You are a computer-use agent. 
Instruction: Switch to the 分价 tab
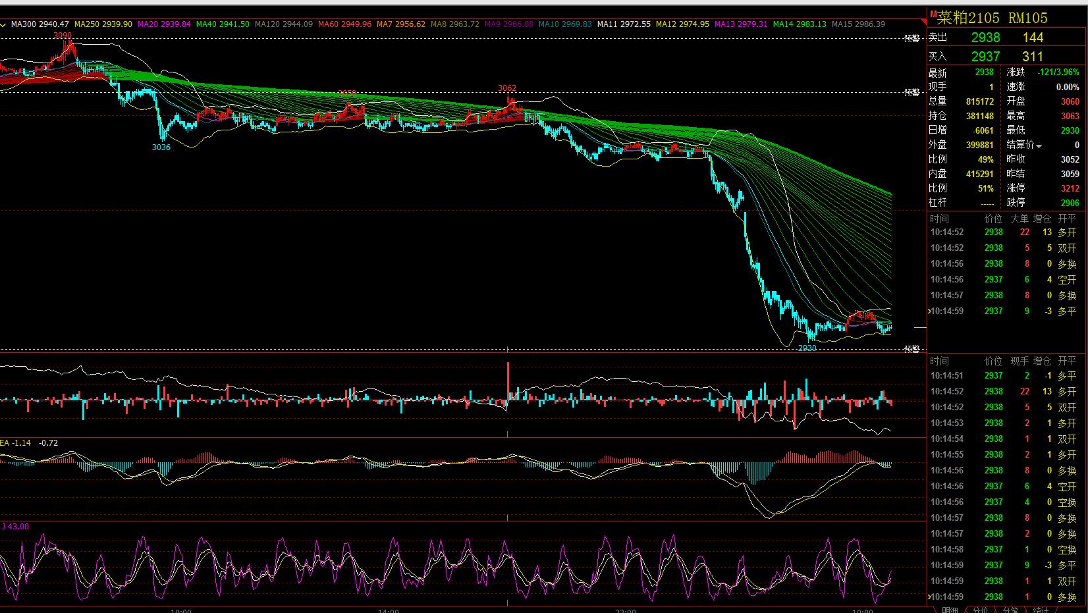pos(980,610)
